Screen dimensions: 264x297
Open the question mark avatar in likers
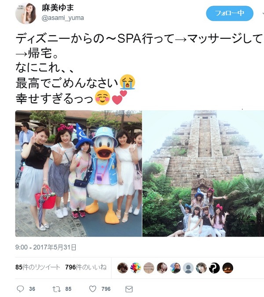coord(214,268)
